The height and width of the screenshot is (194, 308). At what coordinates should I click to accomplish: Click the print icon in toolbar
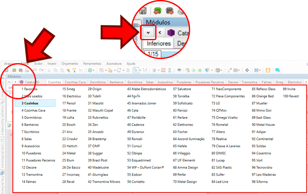click(27, 70)
